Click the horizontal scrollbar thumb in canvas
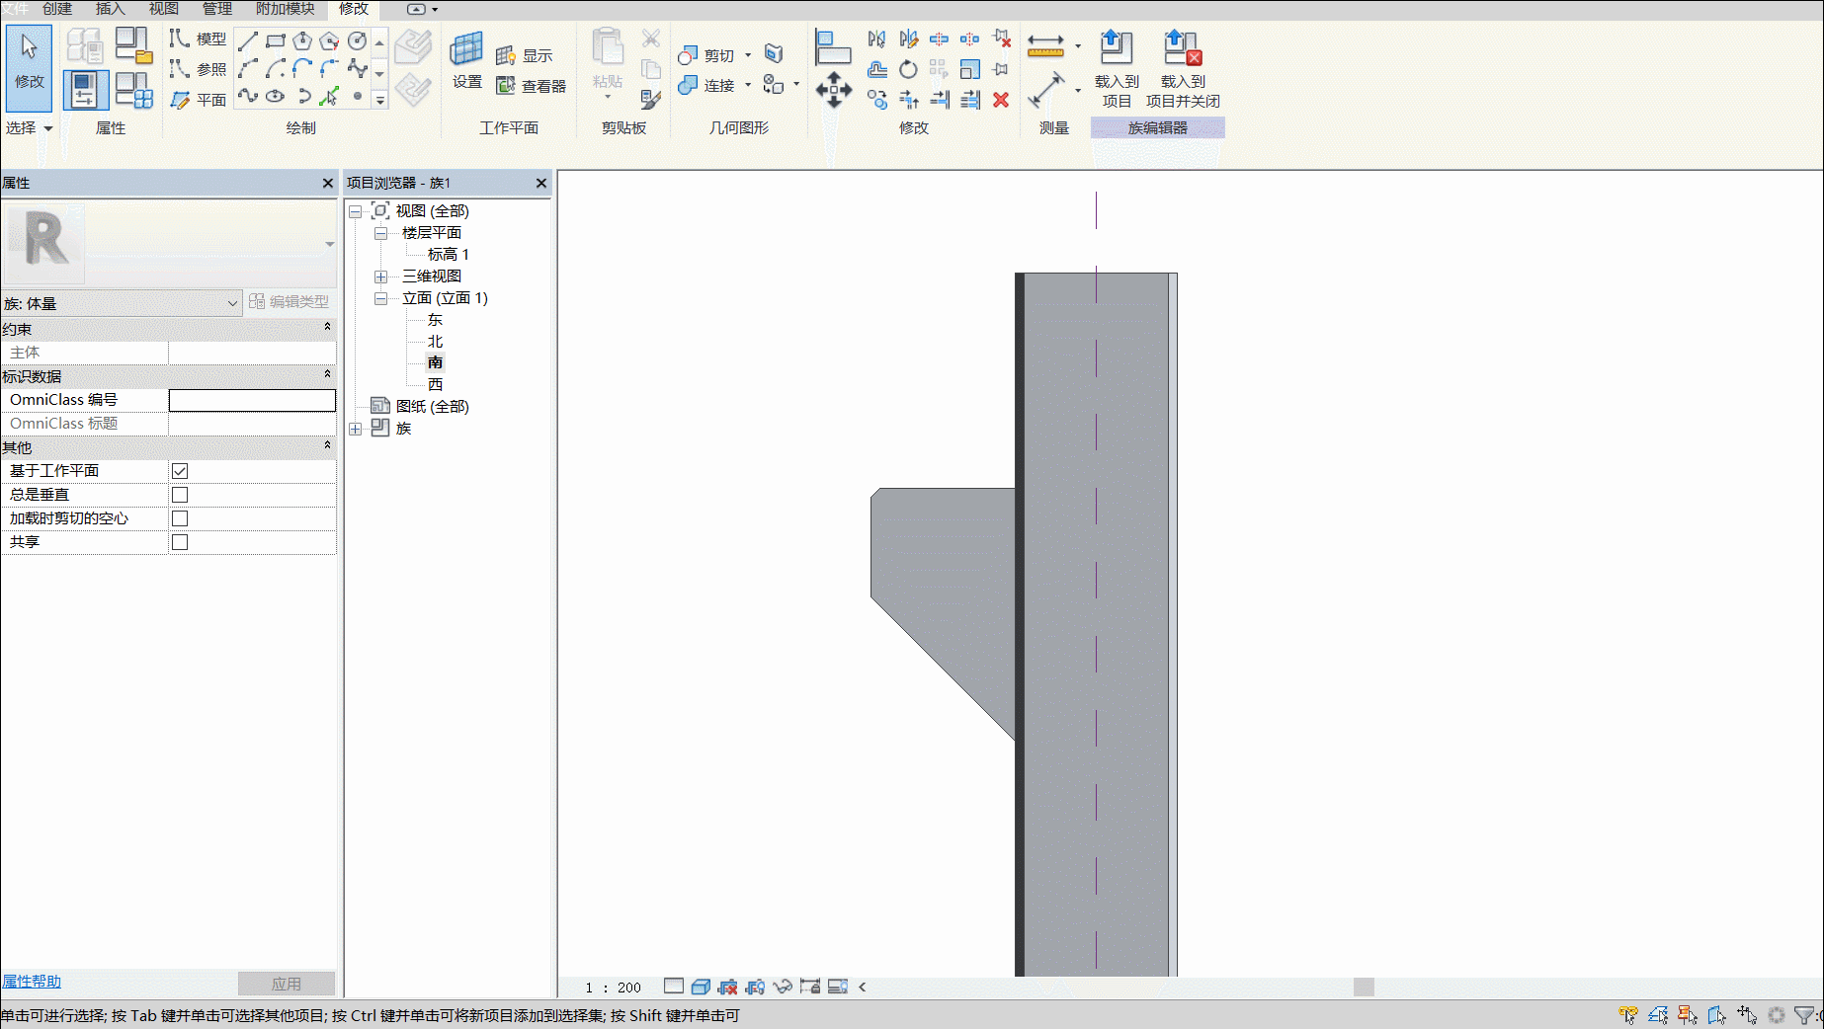Screen dimensions: 1824x1029 [x=1364, y=988]
